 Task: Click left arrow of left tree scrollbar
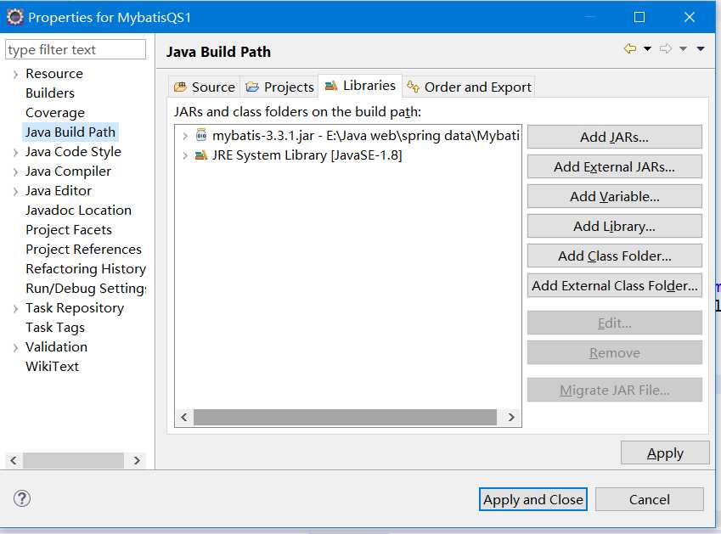click(14, 460)
